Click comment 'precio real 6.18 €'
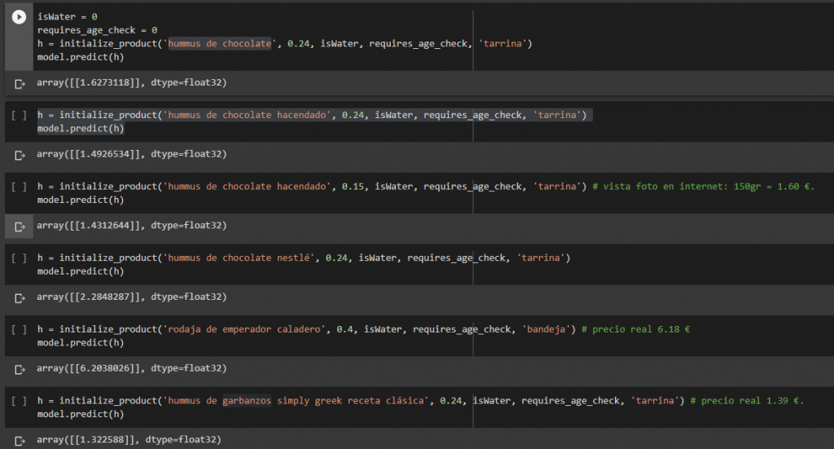834x449 pixels. coord(635,329)
